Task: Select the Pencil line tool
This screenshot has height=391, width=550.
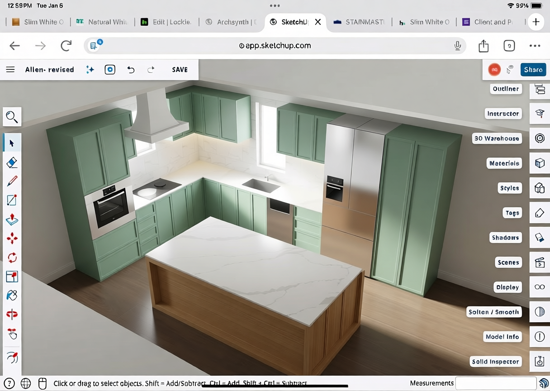Action: [12, 181]
